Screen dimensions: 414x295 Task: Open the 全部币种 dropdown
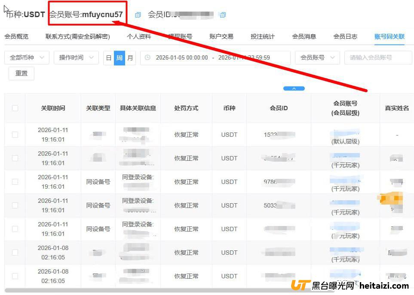[x=27, y=57]
